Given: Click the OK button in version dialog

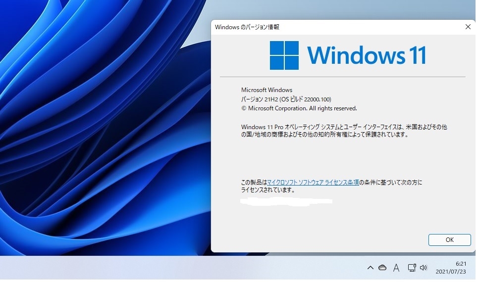Looking at the screenshot, I should pyautogui.click(x=449, y=239).
